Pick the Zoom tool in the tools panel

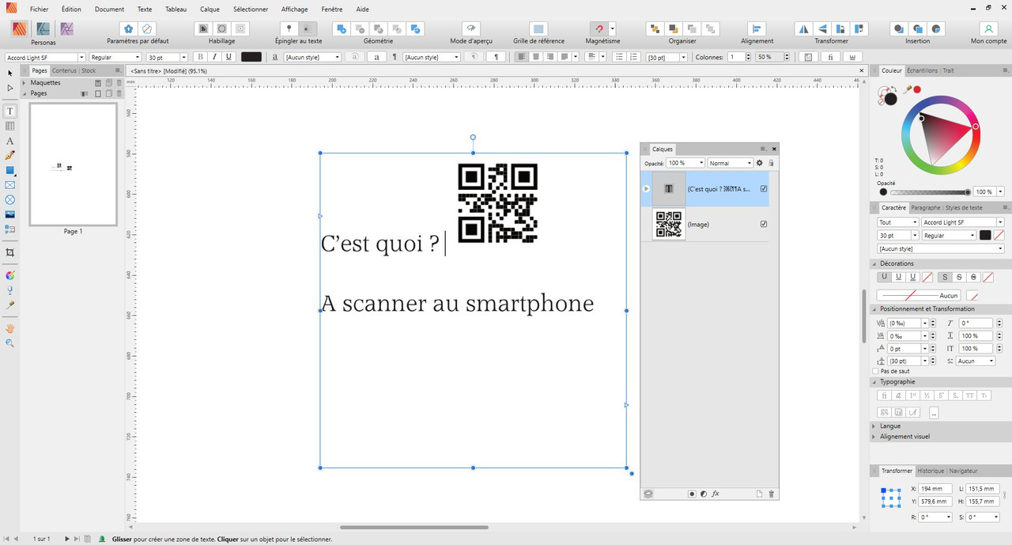tap(9, 343)
